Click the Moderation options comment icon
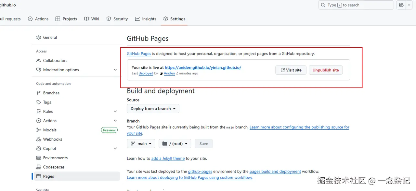Screen dimensions: 416x191 tap(39, 70)
